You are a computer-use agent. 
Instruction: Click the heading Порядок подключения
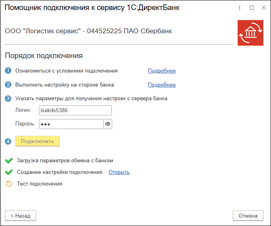point(44,56)
